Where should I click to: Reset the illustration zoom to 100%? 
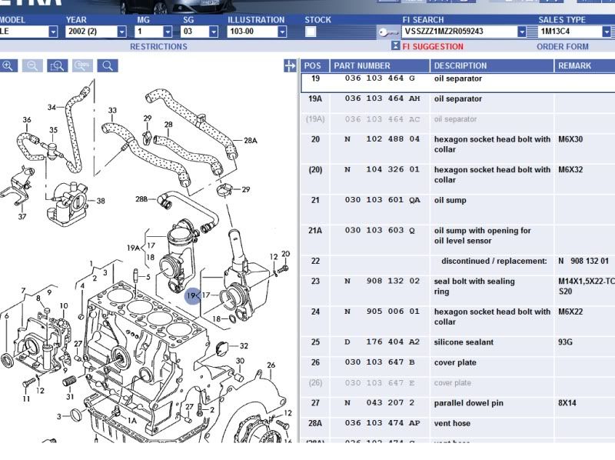(x=82, y=66)
